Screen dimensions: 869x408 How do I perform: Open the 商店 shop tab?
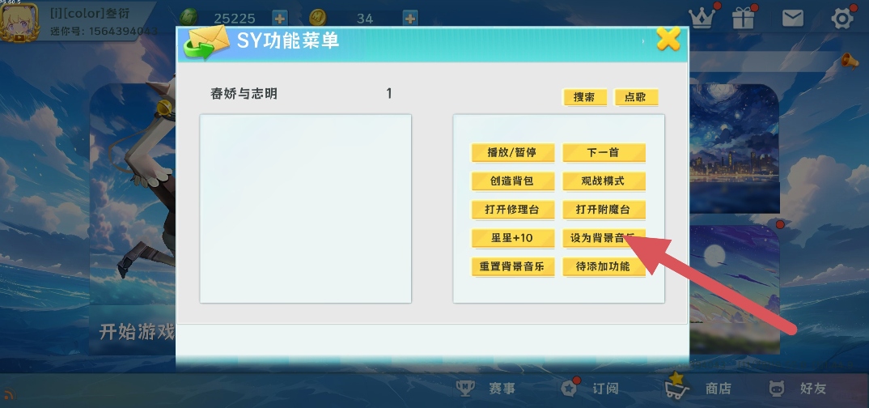point(699,386)
